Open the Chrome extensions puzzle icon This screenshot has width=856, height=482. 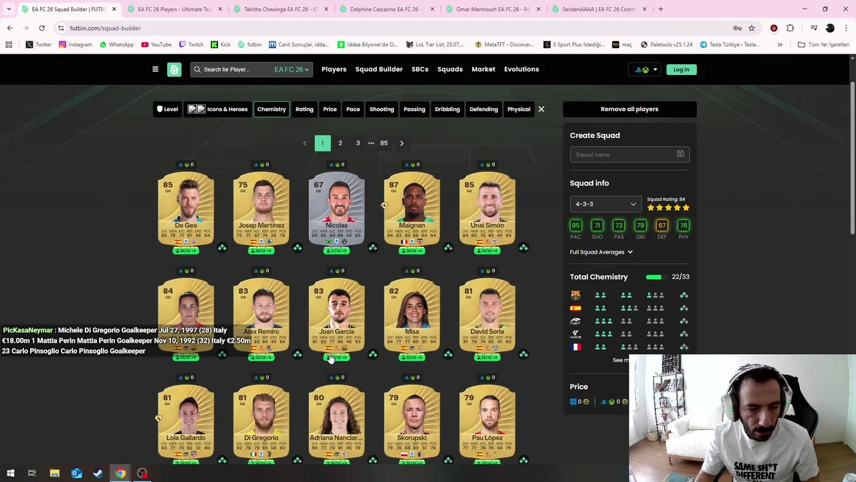pos(790,28)
